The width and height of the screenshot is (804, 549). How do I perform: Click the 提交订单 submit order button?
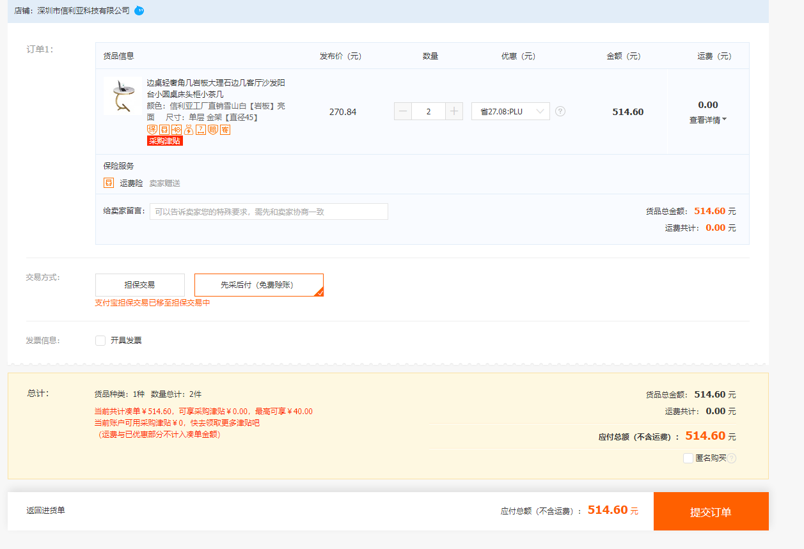711,511
